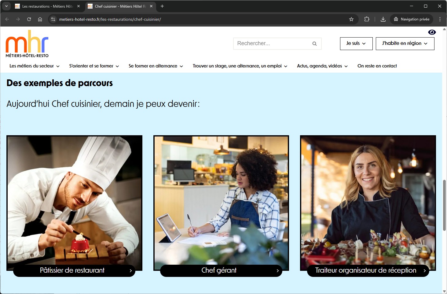
Task: Toggle the accessibility eye icon
Action: pos(432,32)
